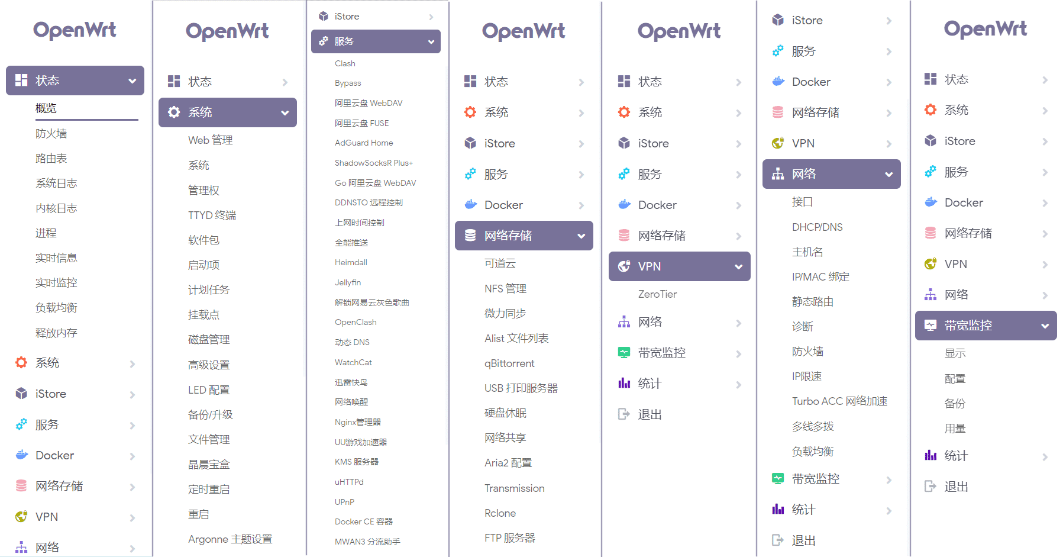This screenshot has width=1063, height=557.
Task: Go to DHCP/DNS network settings
Action: coord(817,227)
